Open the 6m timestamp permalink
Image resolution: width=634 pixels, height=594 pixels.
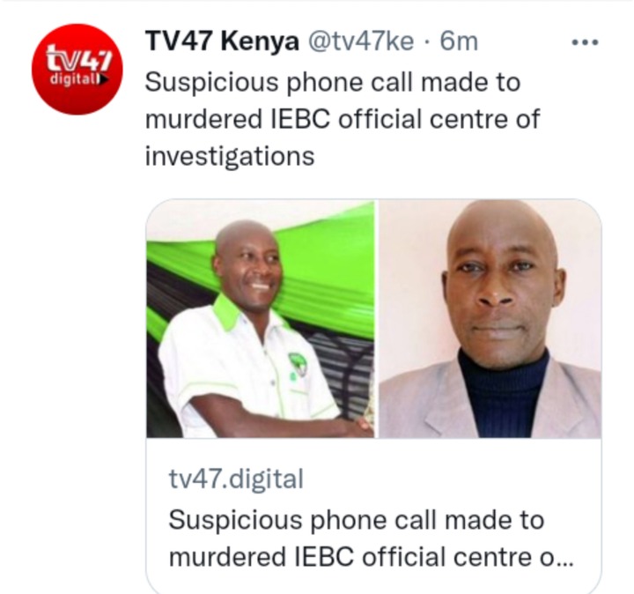(x=459, y=41)
